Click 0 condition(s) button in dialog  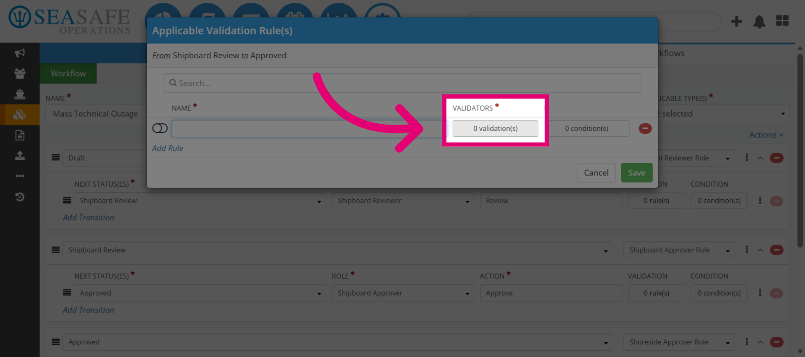587,128
